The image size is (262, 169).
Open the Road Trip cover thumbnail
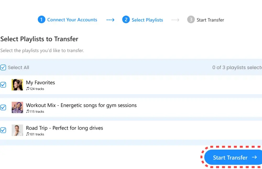point(17,130)
